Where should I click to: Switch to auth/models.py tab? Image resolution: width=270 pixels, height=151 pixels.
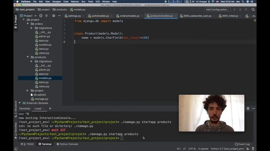pyautogui.click(x=100, y=16)
